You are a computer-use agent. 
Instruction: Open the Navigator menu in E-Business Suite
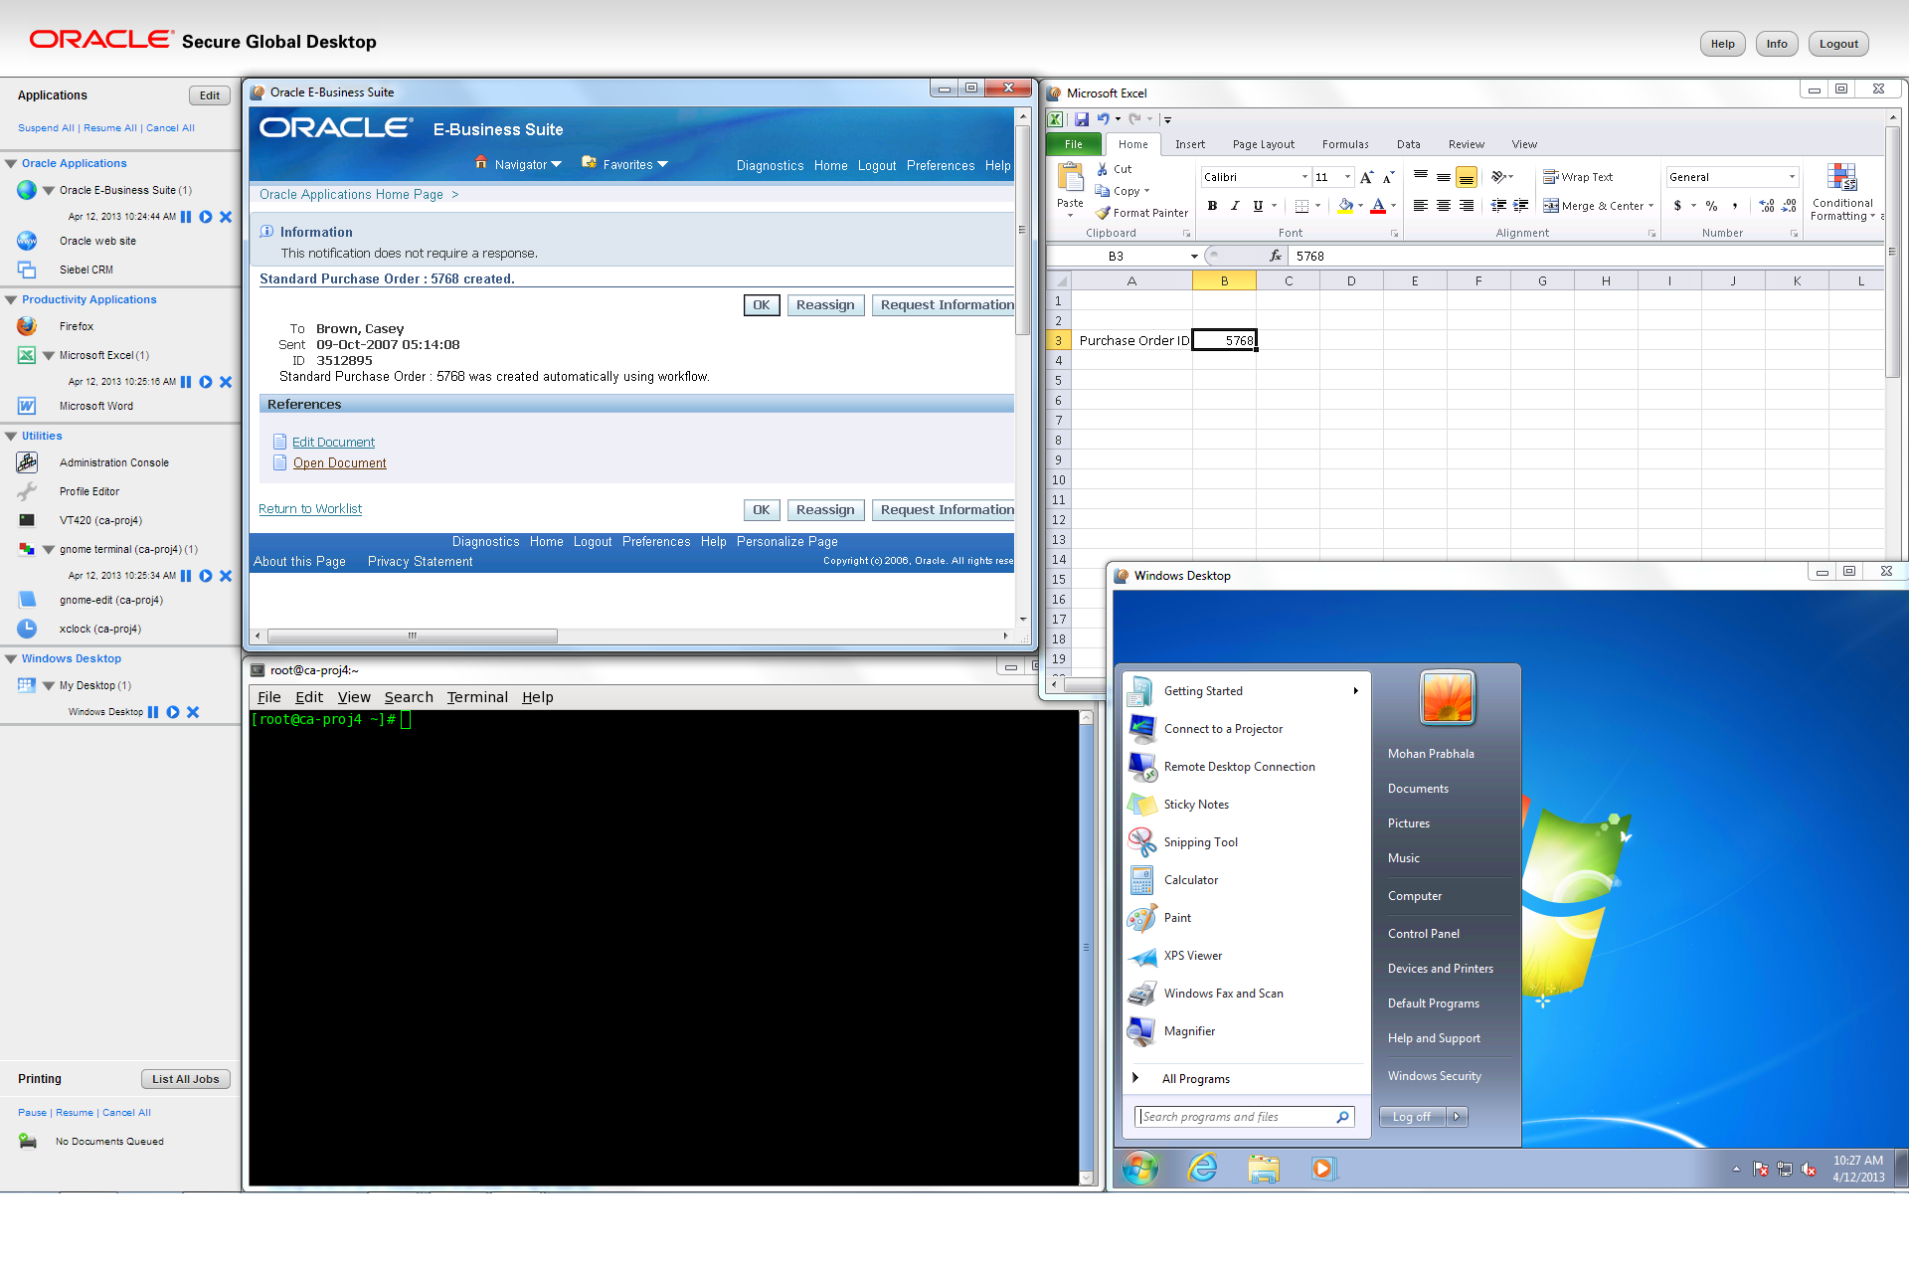click(518, 164)
